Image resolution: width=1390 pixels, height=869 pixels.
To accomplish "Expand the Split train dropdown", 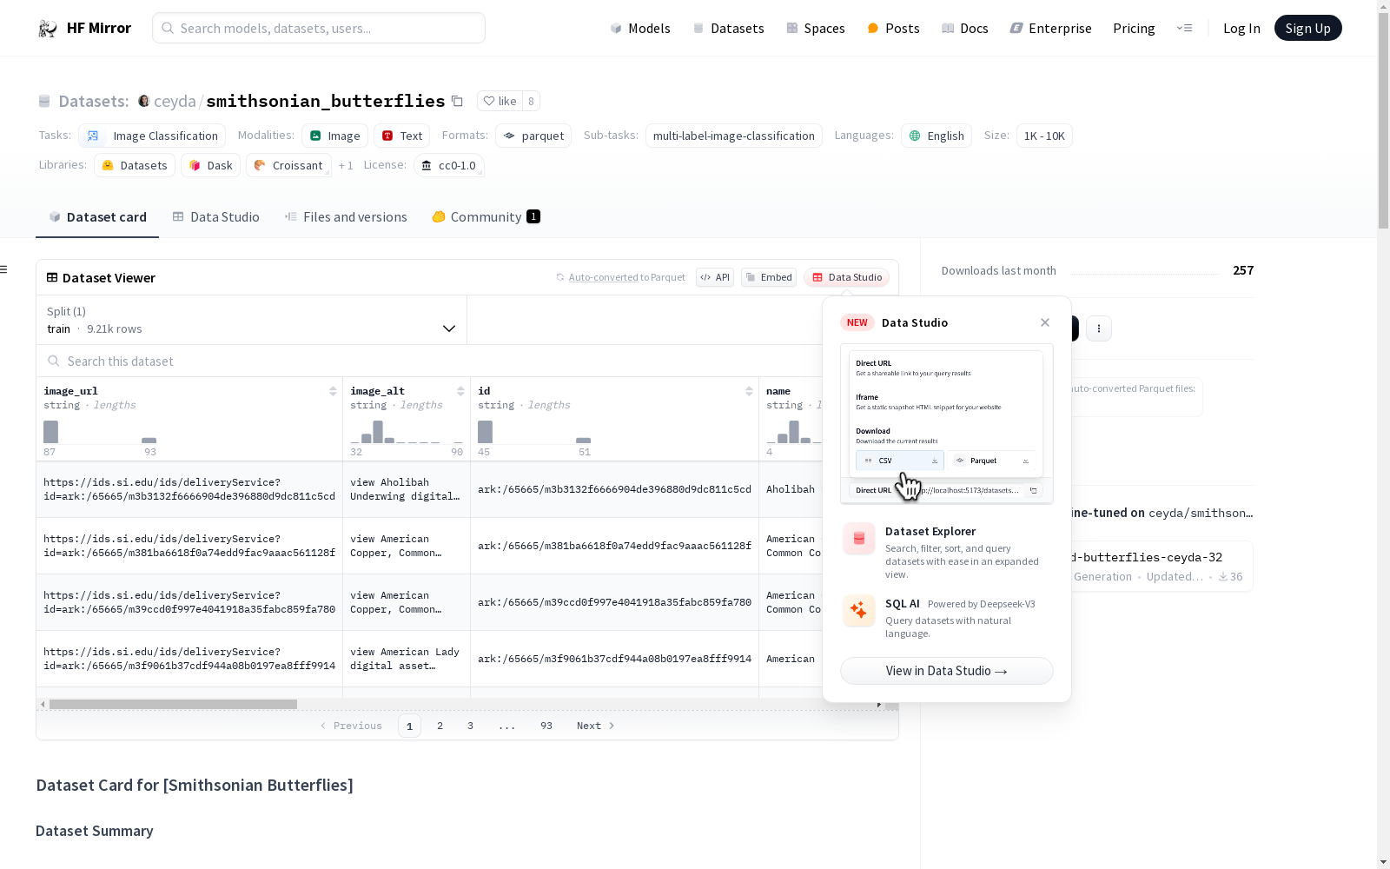I will (x=251, y=320).
